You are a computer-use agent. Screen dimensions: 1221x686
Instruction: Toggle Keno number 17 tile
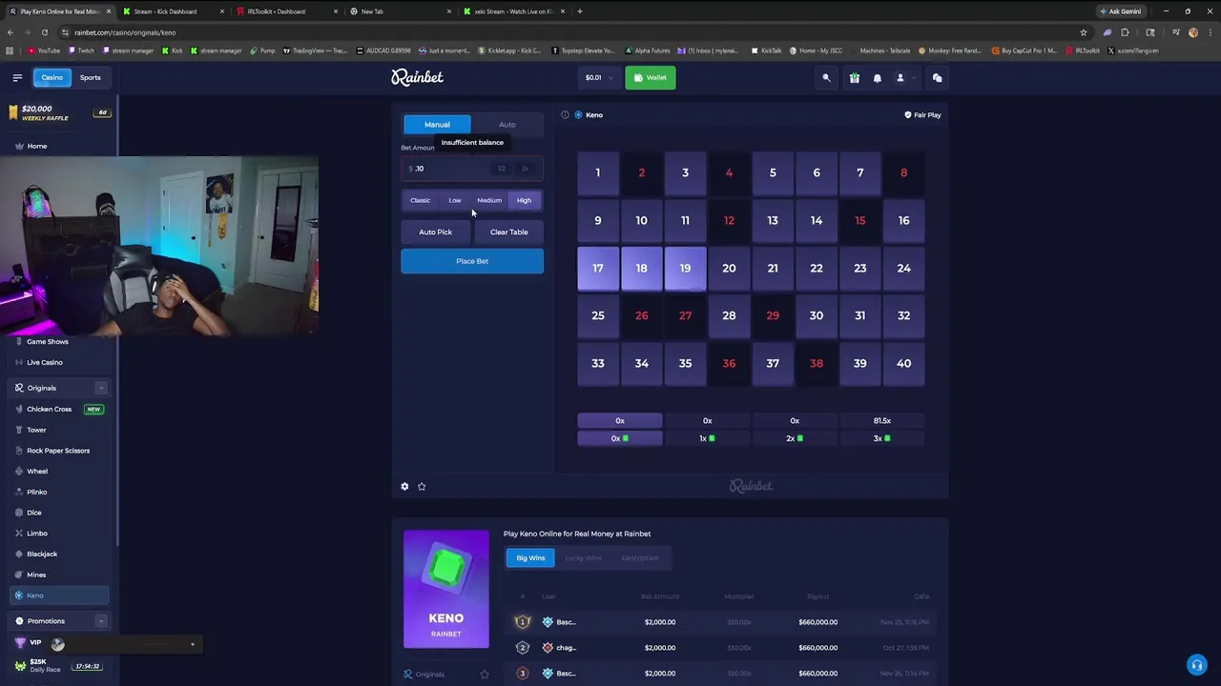(x=598, y=269)
